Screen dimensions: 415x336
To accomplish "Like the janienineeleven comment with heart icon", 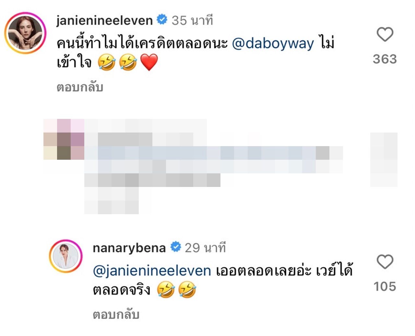I will tap(385, 34).
